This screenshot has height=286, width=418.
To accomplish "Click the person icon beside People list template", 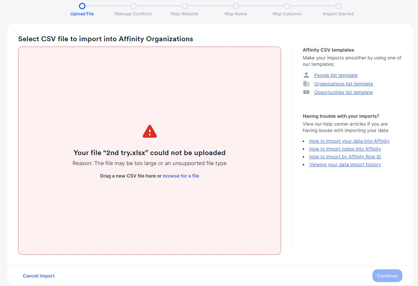I will [306, 75].
